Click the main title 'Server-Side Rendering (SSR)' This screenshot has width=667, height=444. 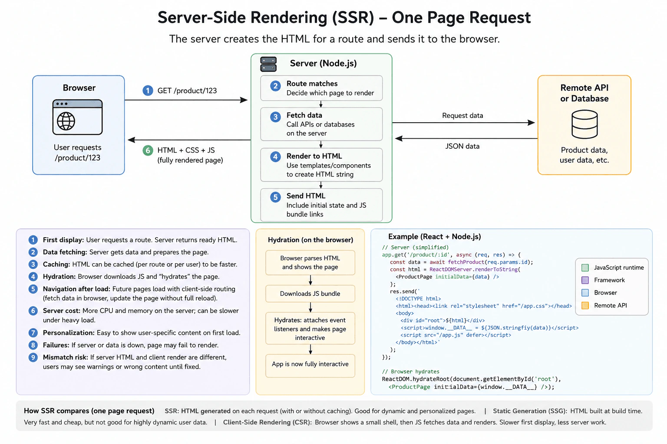[344, 17]
